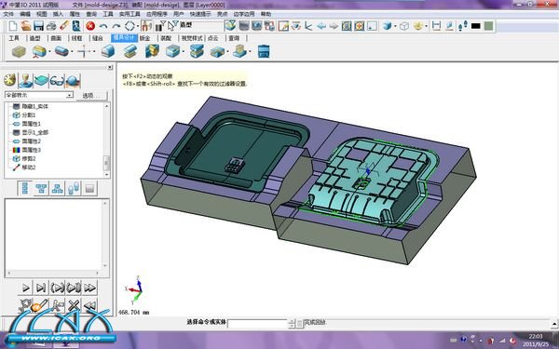The image size is (559, 349).
Task: Open the New file icon
Action: (x=13, y=26)
